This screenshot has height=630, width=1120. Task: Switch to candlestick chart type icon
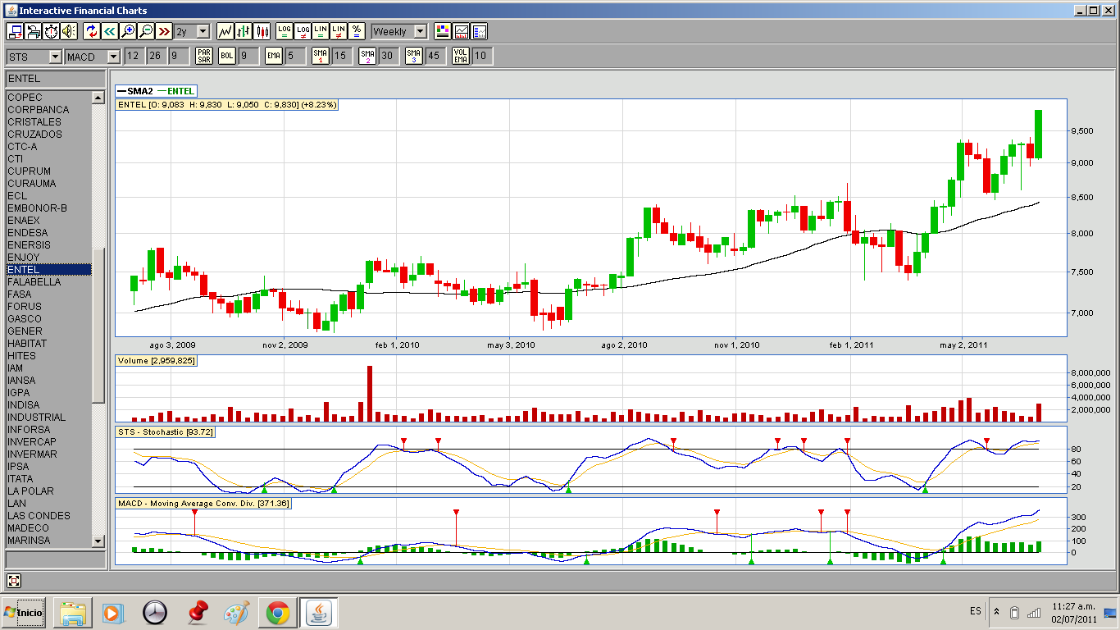point(262,31)
